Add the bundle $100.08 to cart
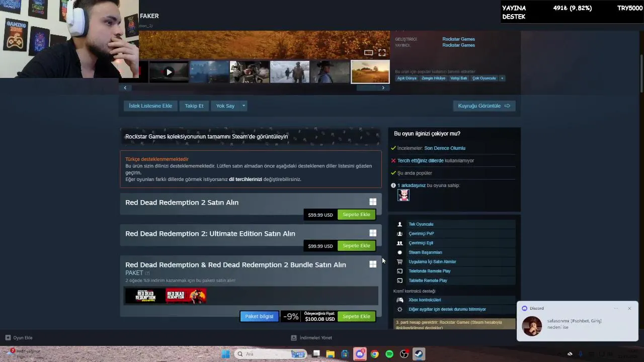Image resolution: width=644 pixels, height=362 pixels. (356, 316)
